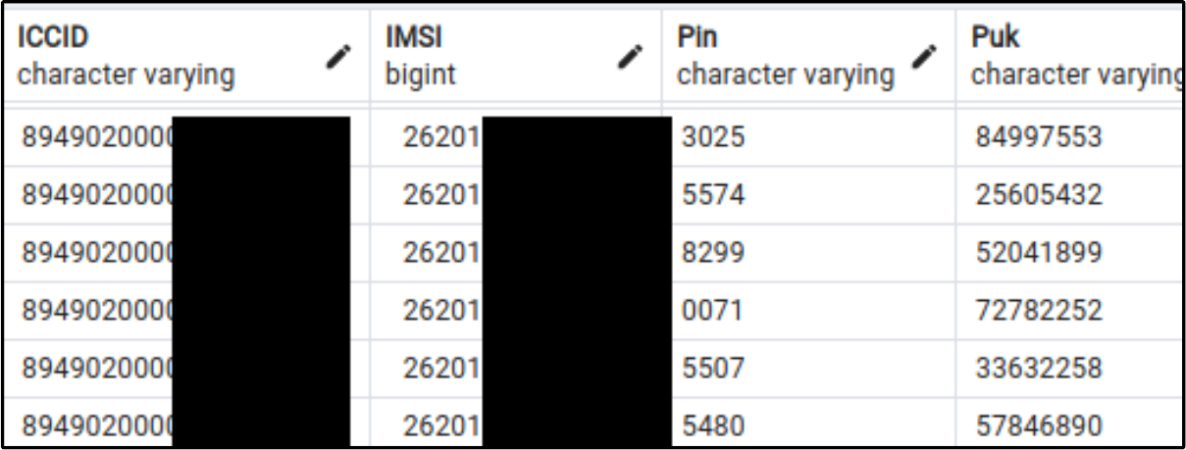Select Puk value 25605432
Viewport: 1186px width, 450px height.
(x=1038, y=195)
